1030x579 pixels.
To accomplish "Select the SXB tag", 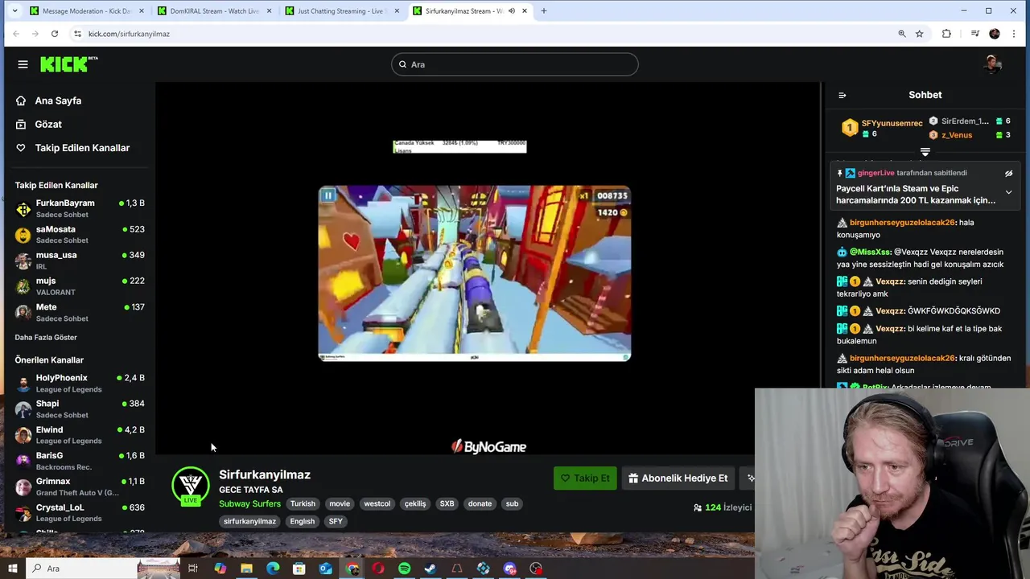I will [447, 503].
